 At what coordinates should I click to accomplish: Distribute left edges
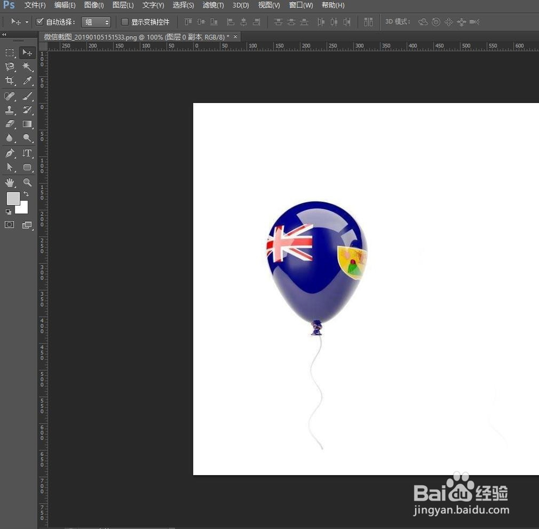pos(321,22)
